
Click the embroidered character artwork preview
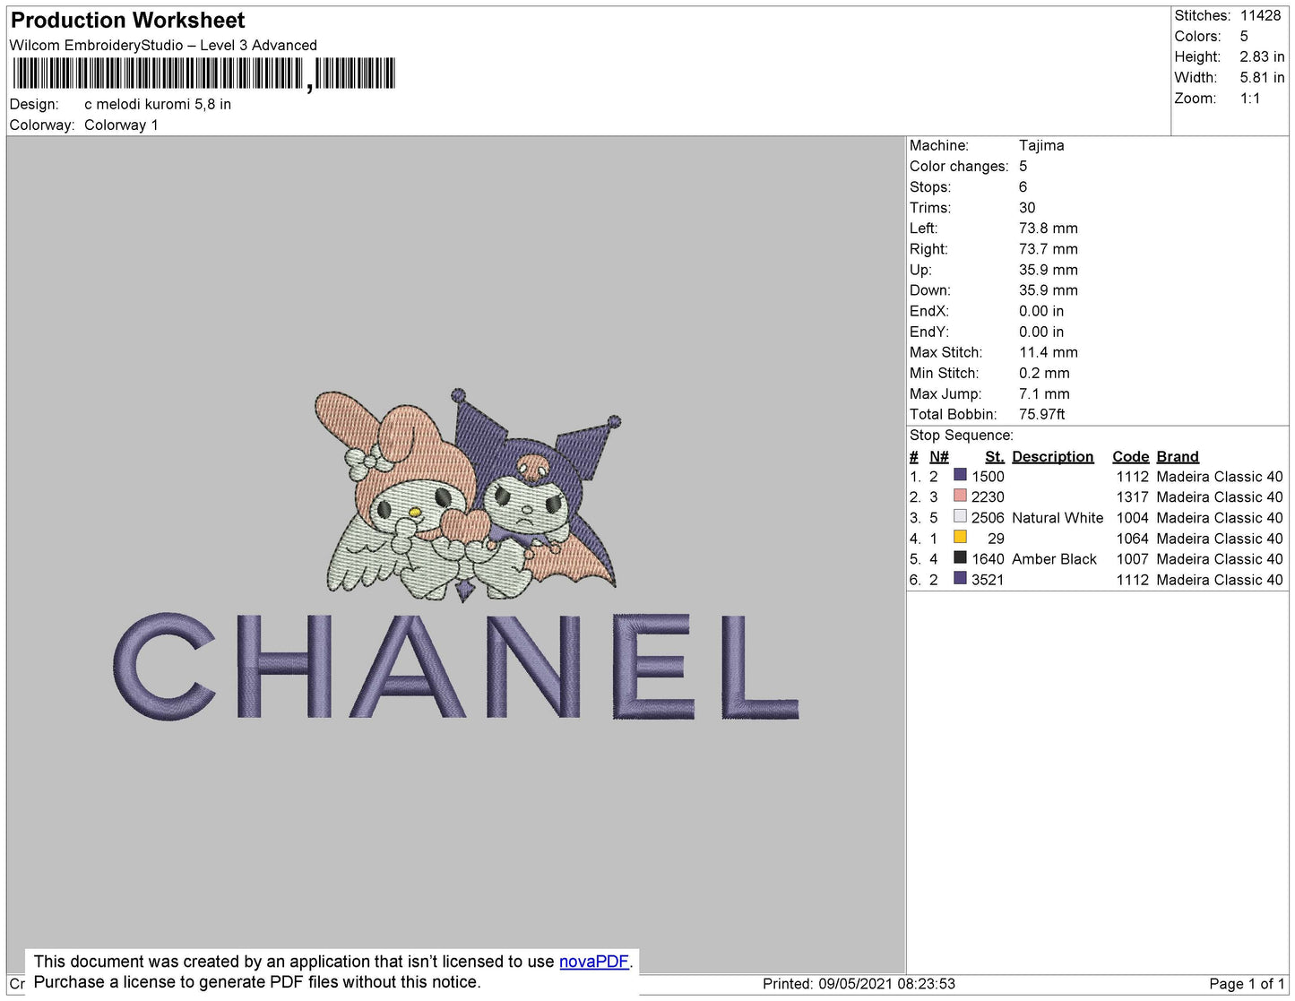pos(468,495)
